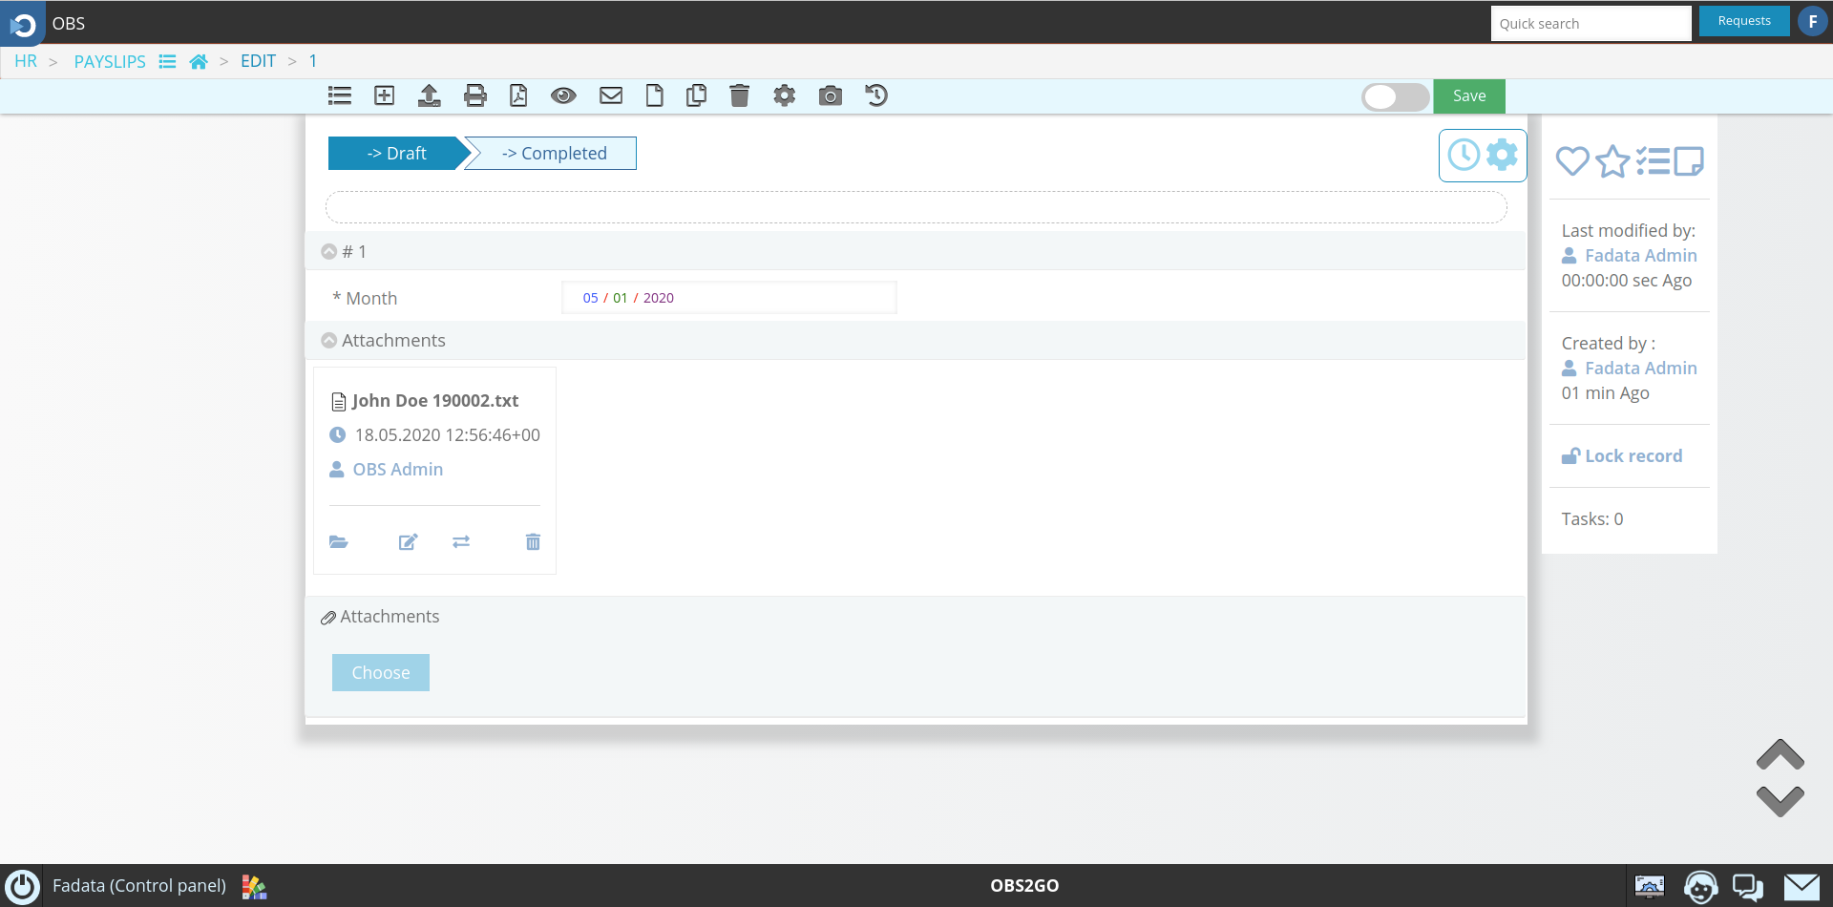Click the blue gear in status box
Image resolution: width=1833 pixels, height=907 pixels.
coord(1502,155)
